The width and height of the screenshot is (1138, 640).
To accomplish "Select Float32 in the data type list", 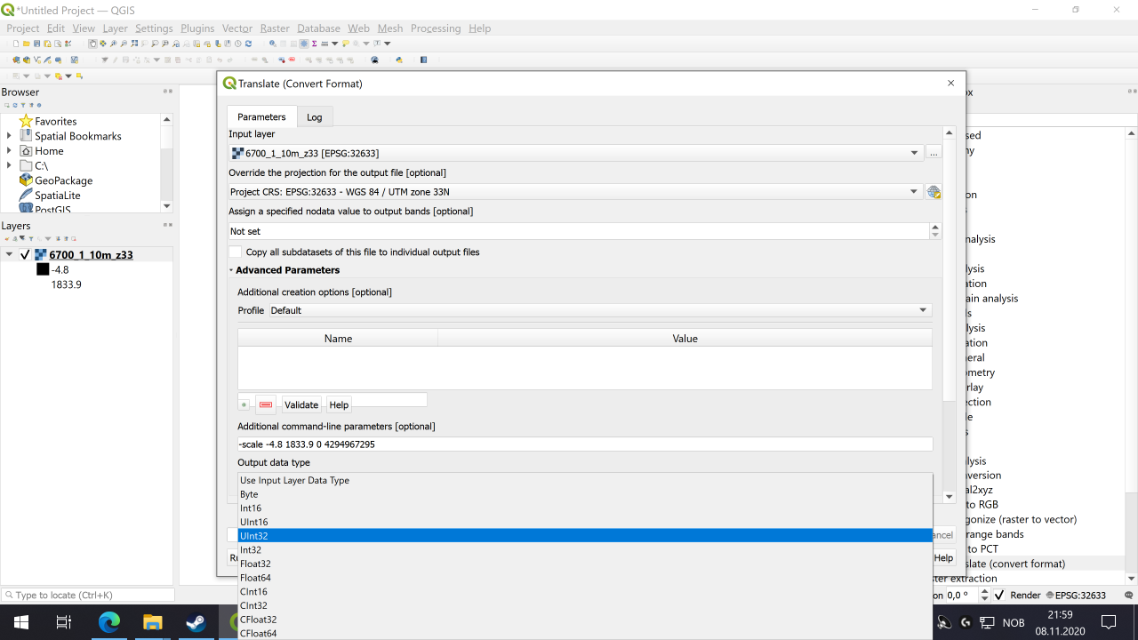I will (x=585, y=564).
